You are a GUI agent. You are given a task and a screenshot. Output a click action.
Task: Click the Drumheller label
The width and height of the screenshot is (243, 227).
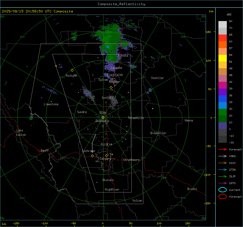tap(158, 133)
